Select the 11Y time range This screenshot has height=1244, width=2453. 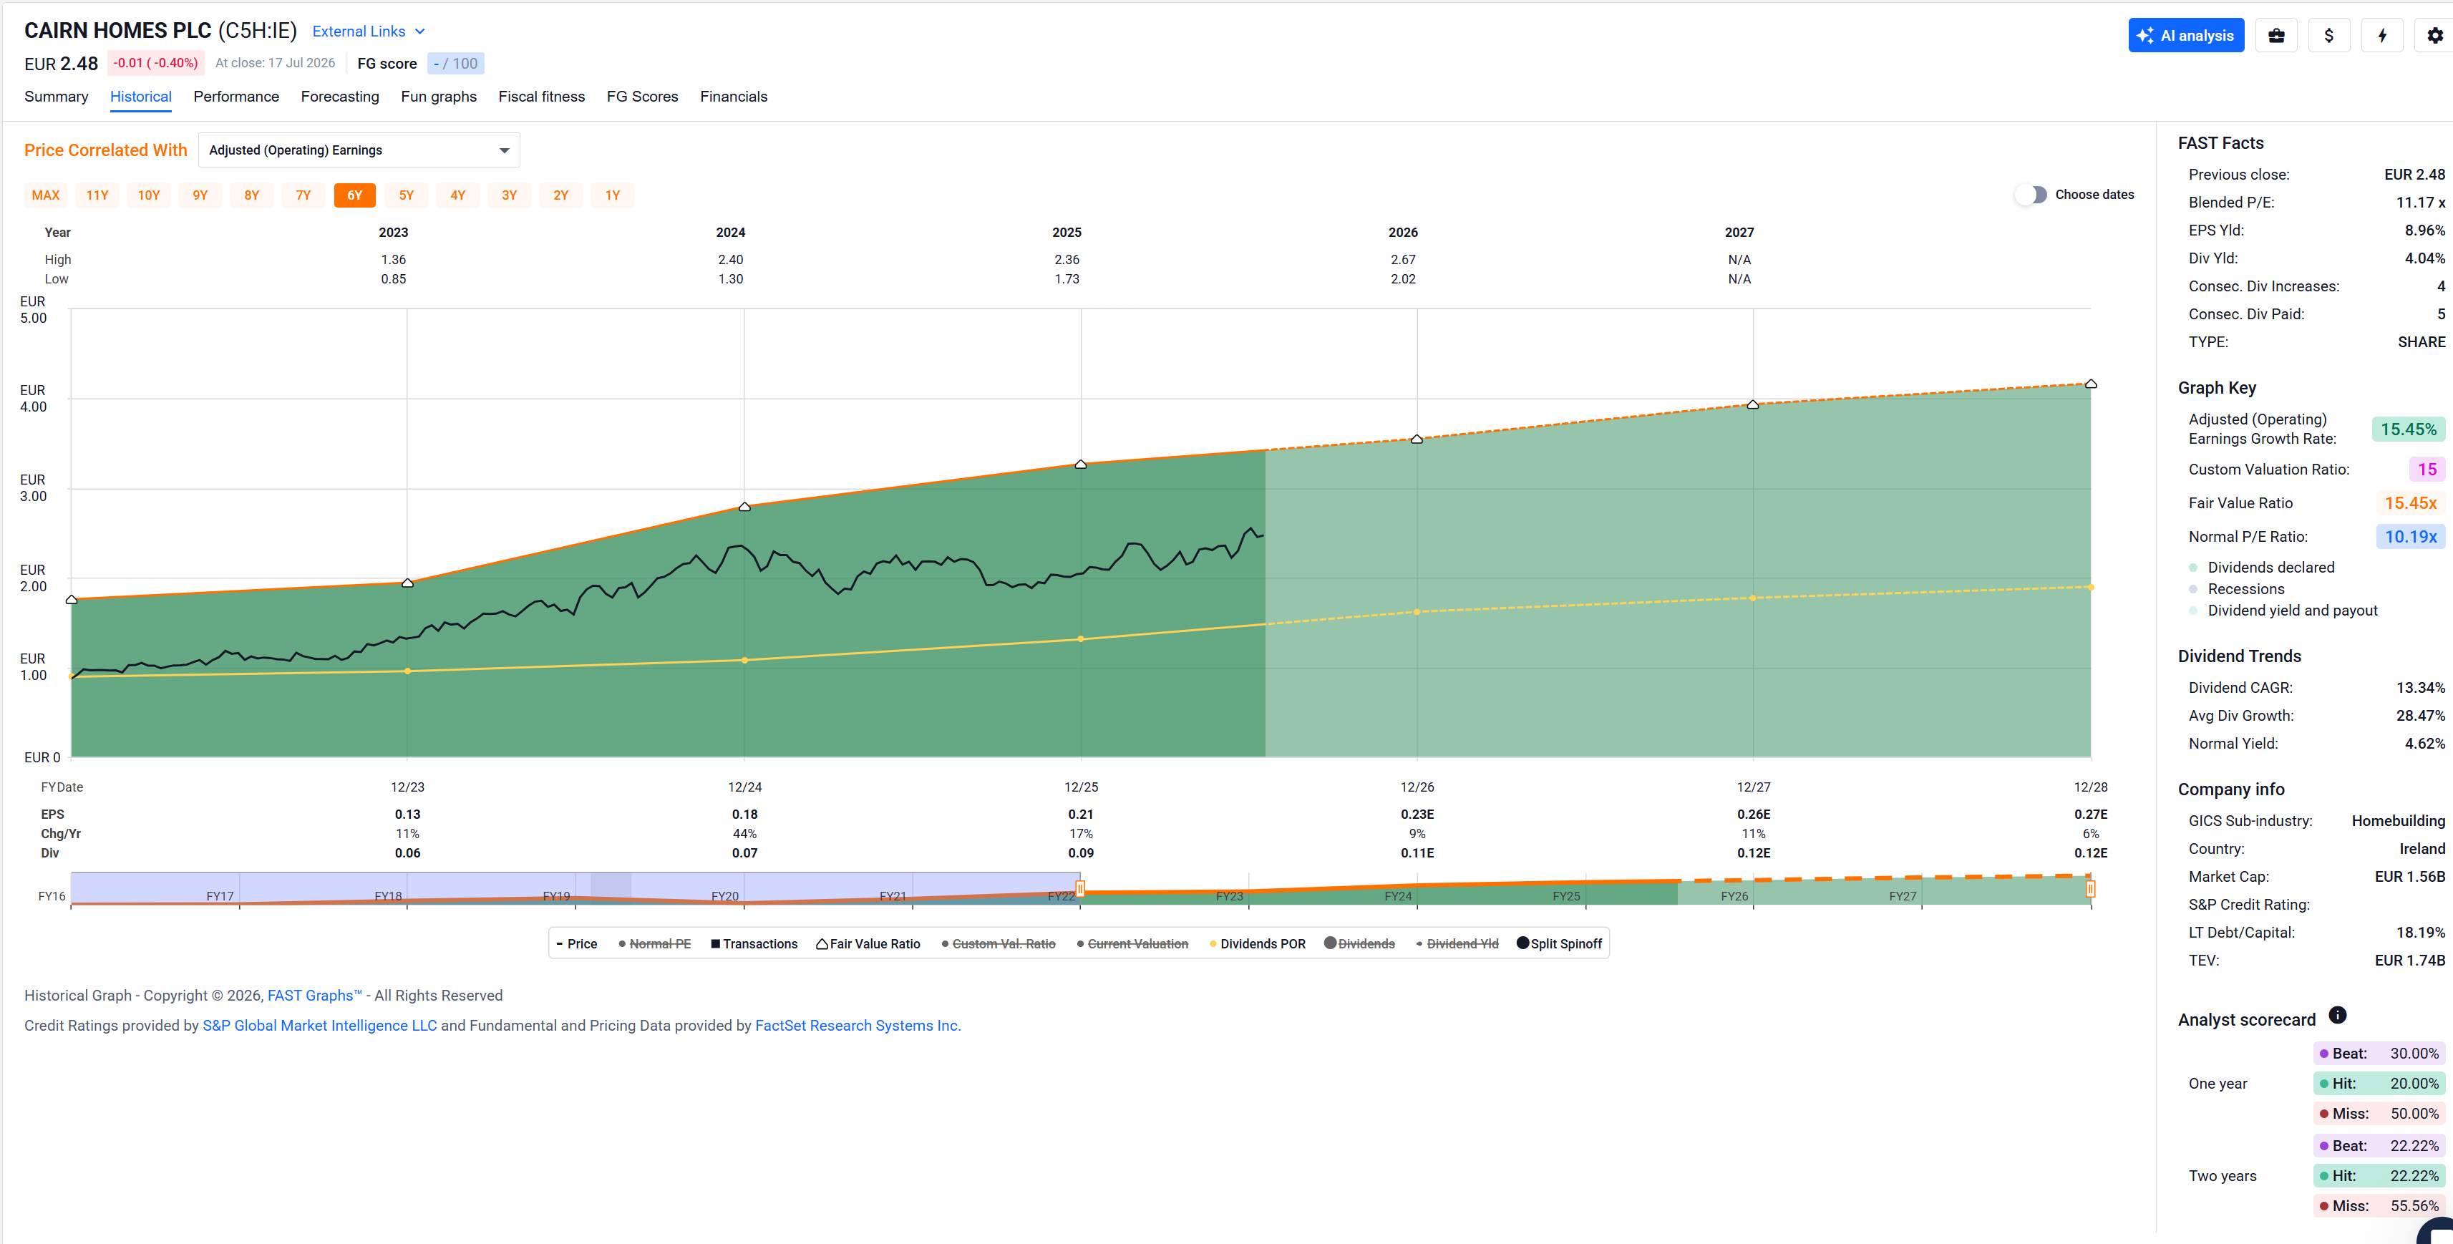click(x=97, y=195)
